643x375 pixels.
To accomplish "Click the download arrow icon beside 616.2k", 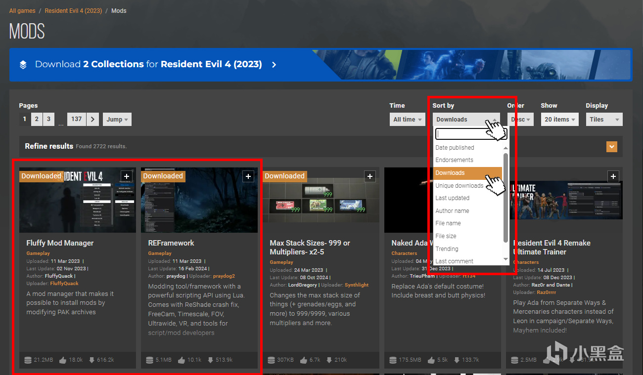I will [92, 360].
